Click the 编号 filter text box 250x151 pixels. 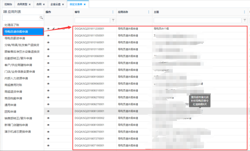[x=92, y=20]
